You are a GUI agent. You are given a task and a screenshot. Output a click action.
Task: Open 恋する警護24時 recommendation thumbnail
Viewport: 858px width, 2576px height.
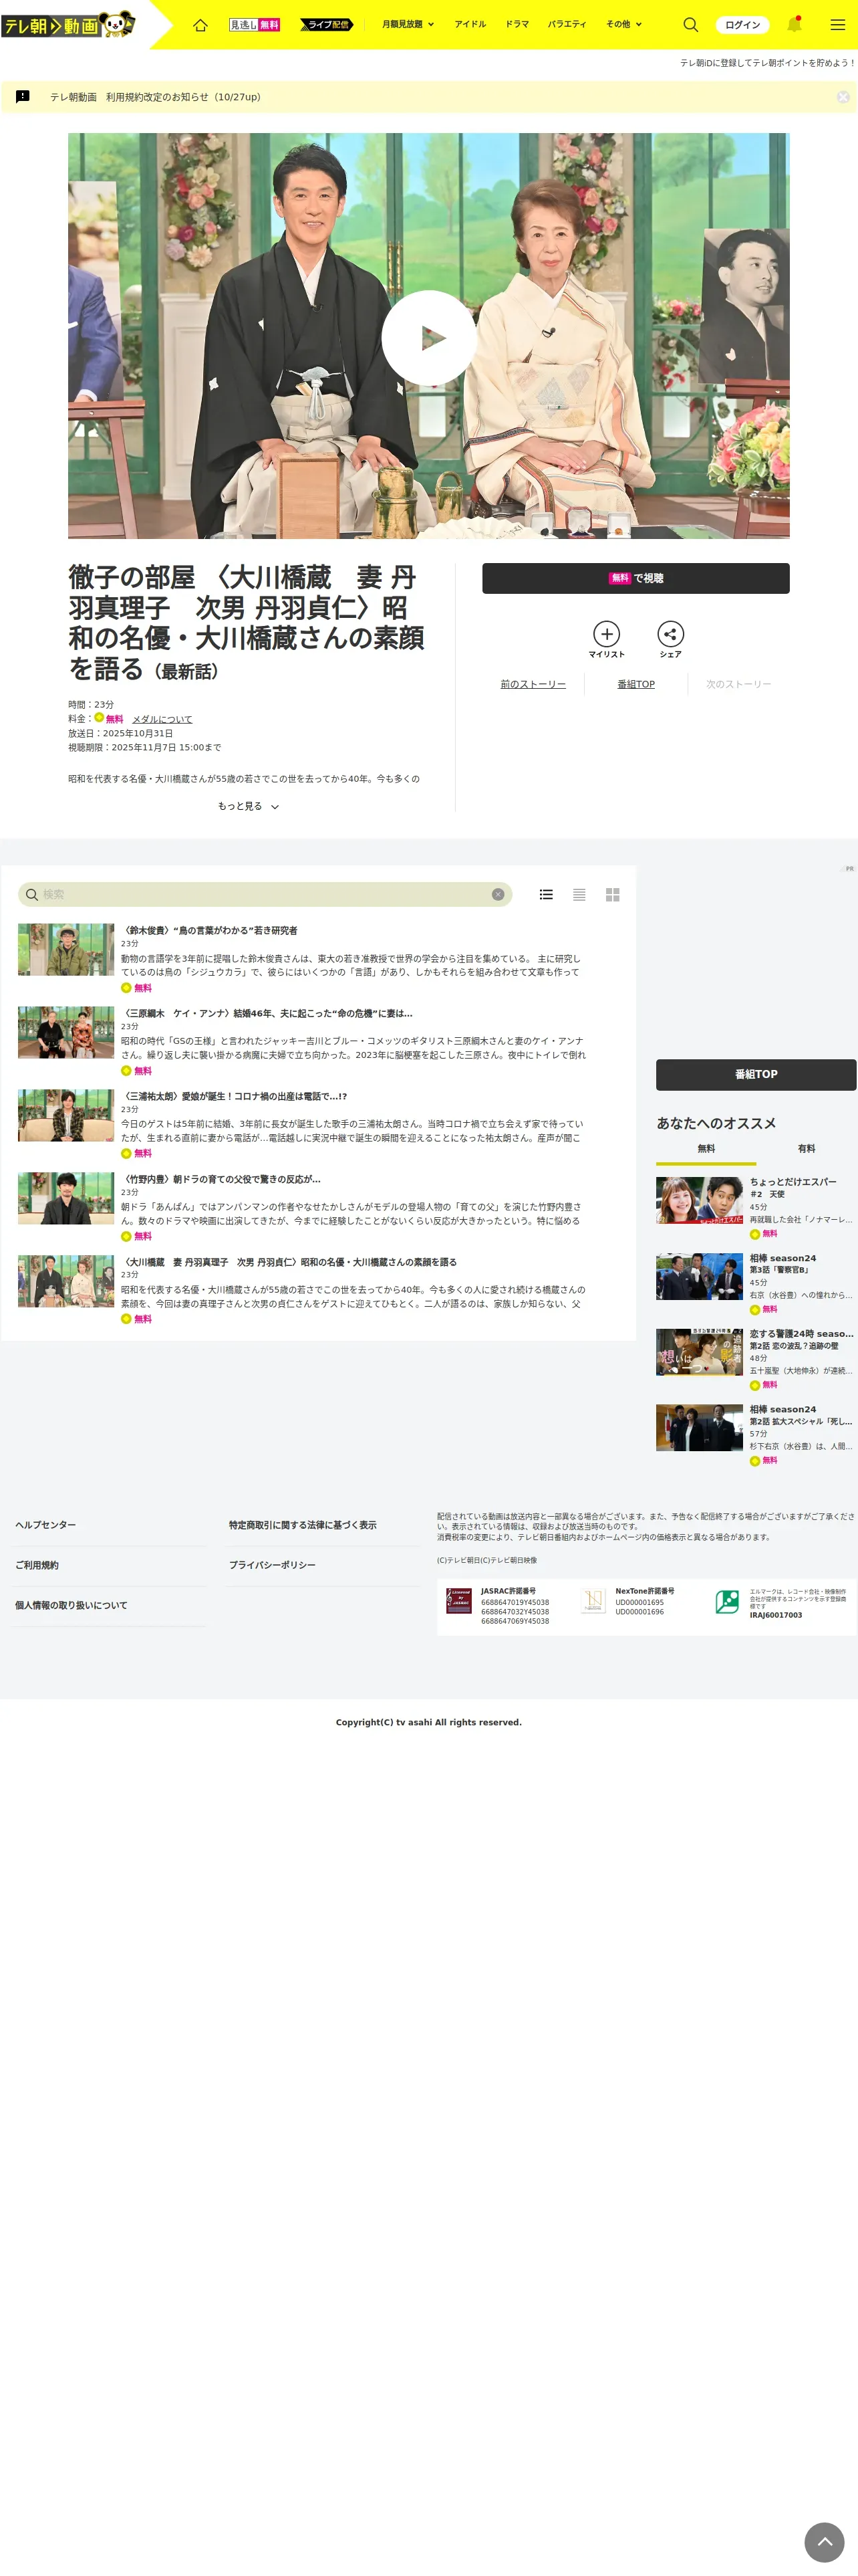pyautogui.click(x=699, y=1352)
